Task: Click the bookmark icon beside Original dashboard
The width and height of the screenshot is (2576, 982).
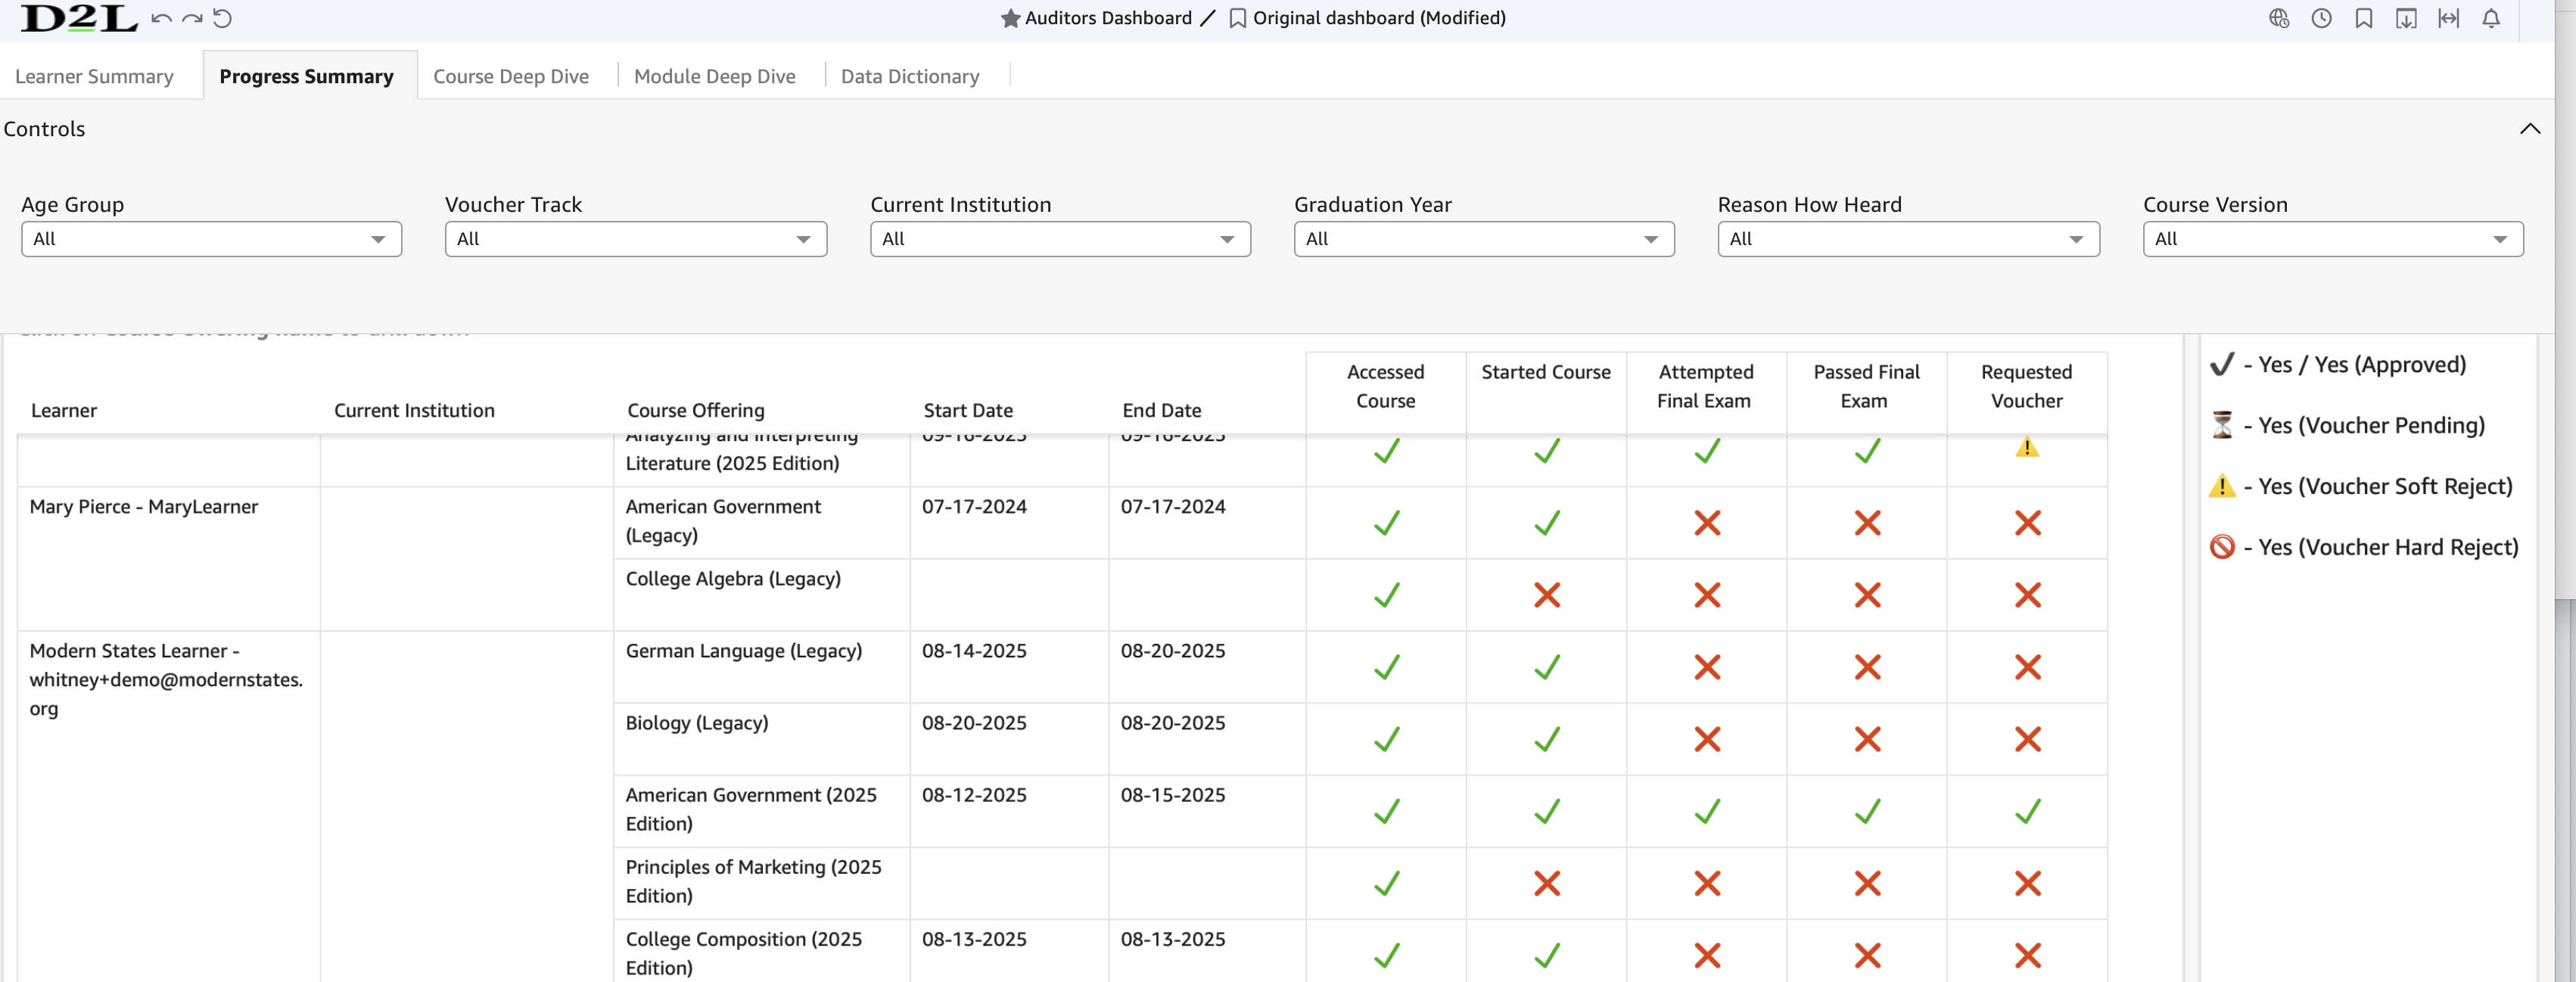Action: click(1237, 18)
